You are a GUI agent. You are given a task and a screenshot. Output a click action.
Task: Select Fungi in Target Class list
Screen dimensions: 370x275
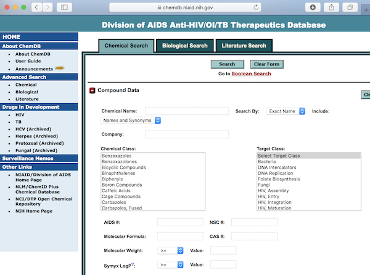(x=309, y=185)
